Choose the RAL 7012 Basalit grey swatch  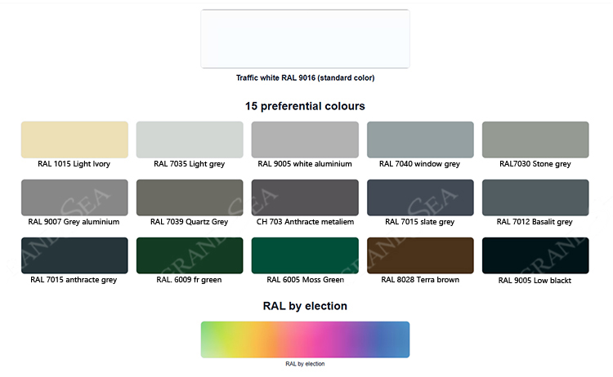535,197
